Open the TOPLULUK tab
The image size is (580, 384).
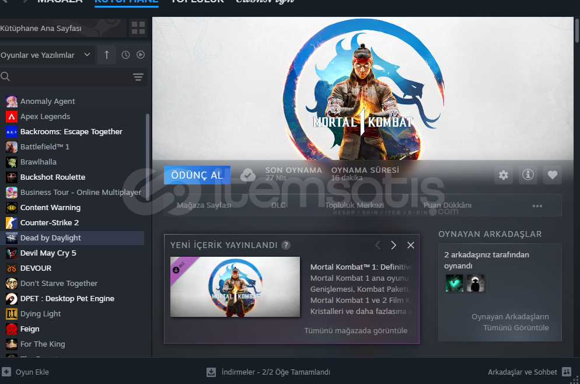tap(197, 2)
